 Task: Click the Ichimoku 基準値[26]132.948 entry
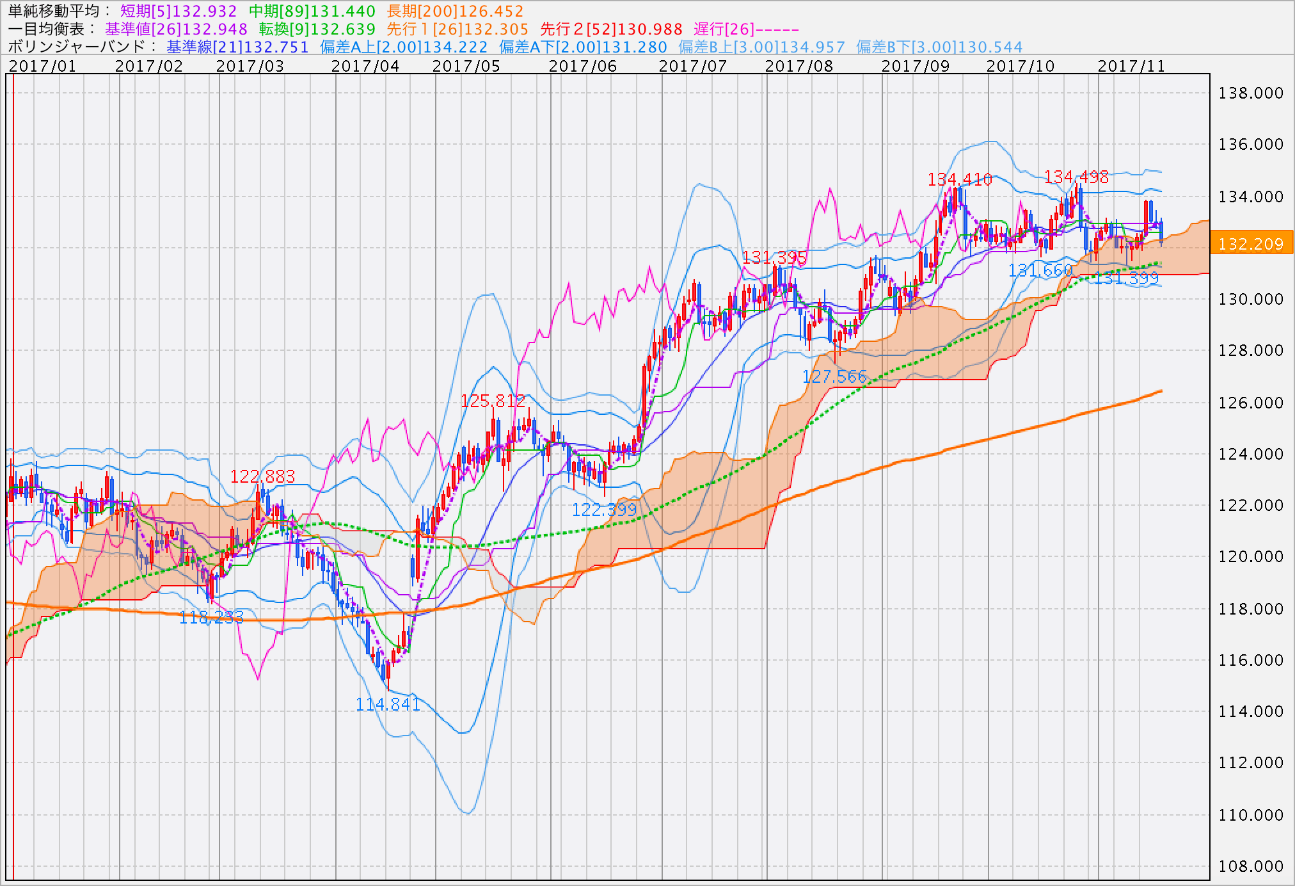176,29
